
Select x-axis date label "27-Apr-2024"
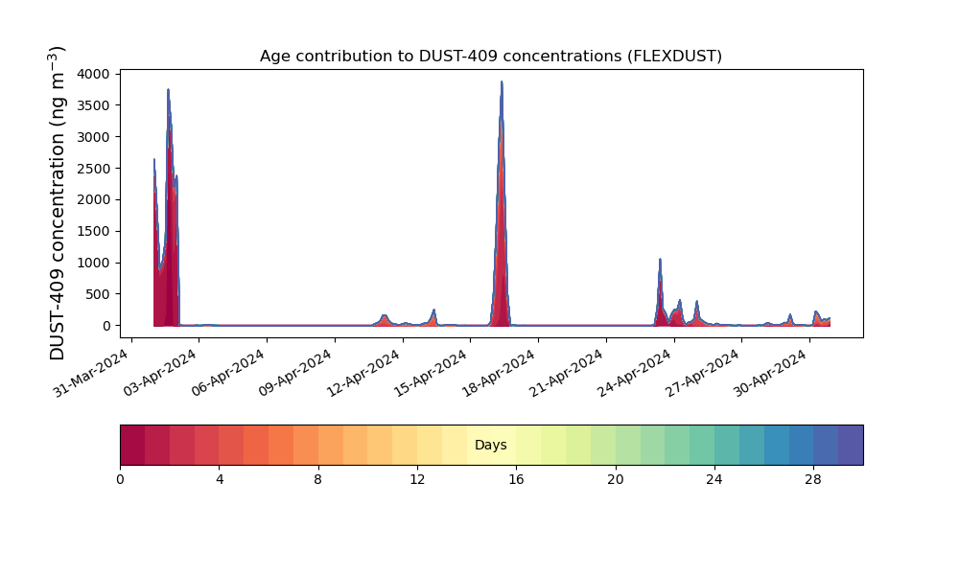[702, 373]
